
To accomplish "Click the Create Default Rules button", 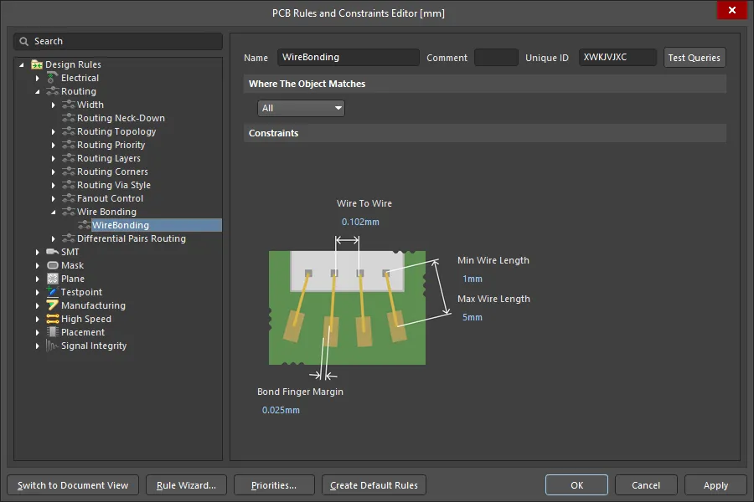I will 374,485.
